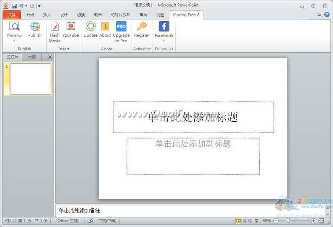
Task: Click the zoom slider handle
Action: [x=288, y=221]
